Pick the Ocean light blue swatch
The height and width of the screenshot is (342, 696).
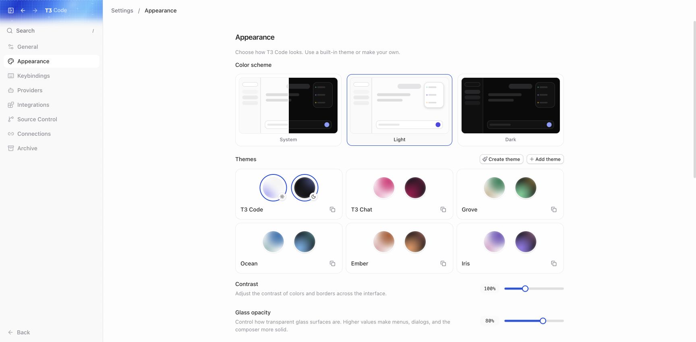pos(273,242)
